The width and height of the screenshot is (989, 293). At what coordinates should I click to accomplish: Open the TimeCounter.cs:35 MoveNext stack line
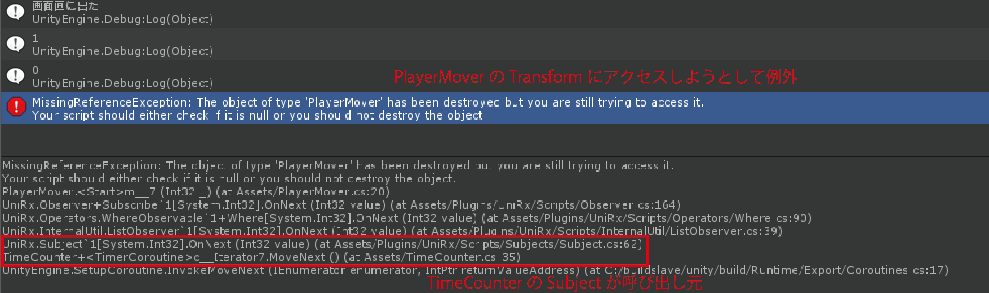coord(261,257)
